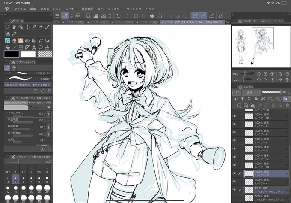This screenshot has width=291, height=203.
Task: Hide レイヤー 9 with eye icon
Action: (235, 132)
